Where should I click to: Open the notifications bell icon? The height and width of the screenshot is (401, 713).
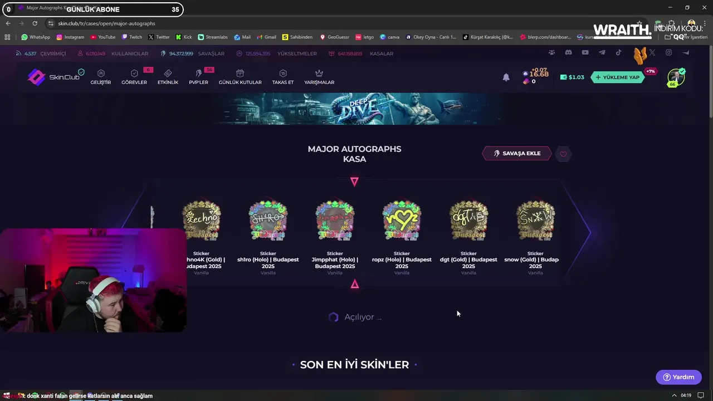(x=506, y=77)
